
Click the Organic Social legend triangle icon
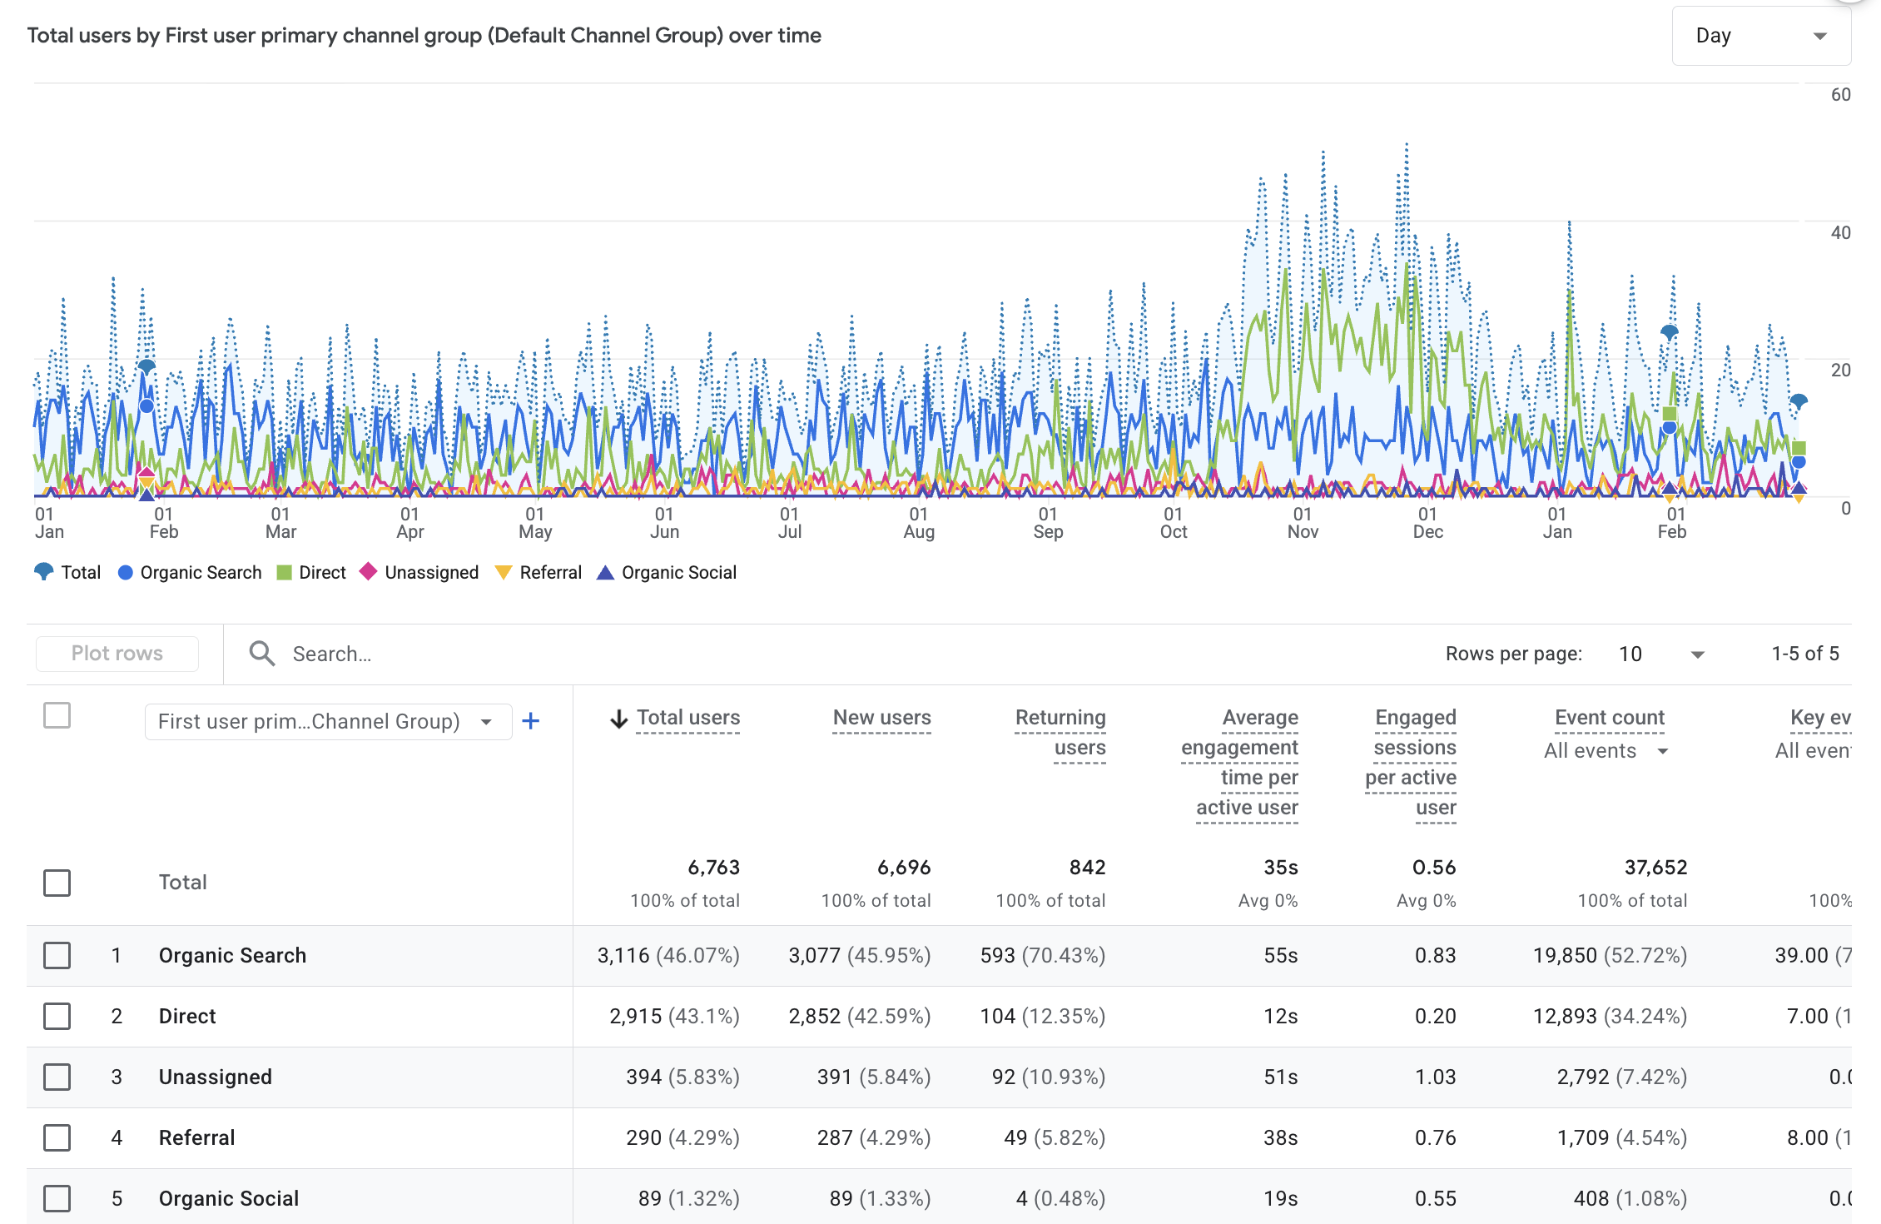pyautogui.click(x=605, y=572)
